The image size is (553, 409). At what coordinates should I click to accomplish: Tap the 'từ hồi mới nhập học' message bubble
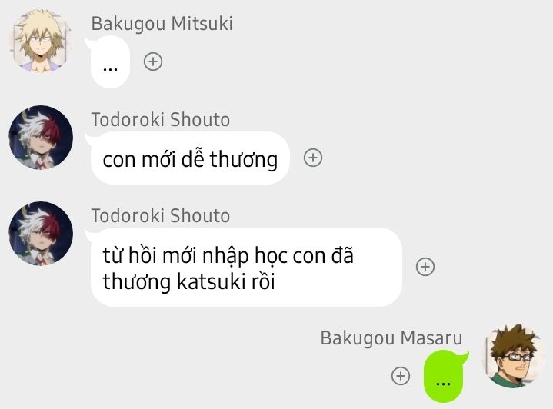[244, 267]
